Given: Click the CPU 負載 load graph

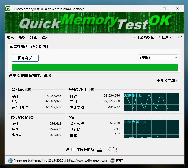Looking at the screenshot, I should click(152, 129).
